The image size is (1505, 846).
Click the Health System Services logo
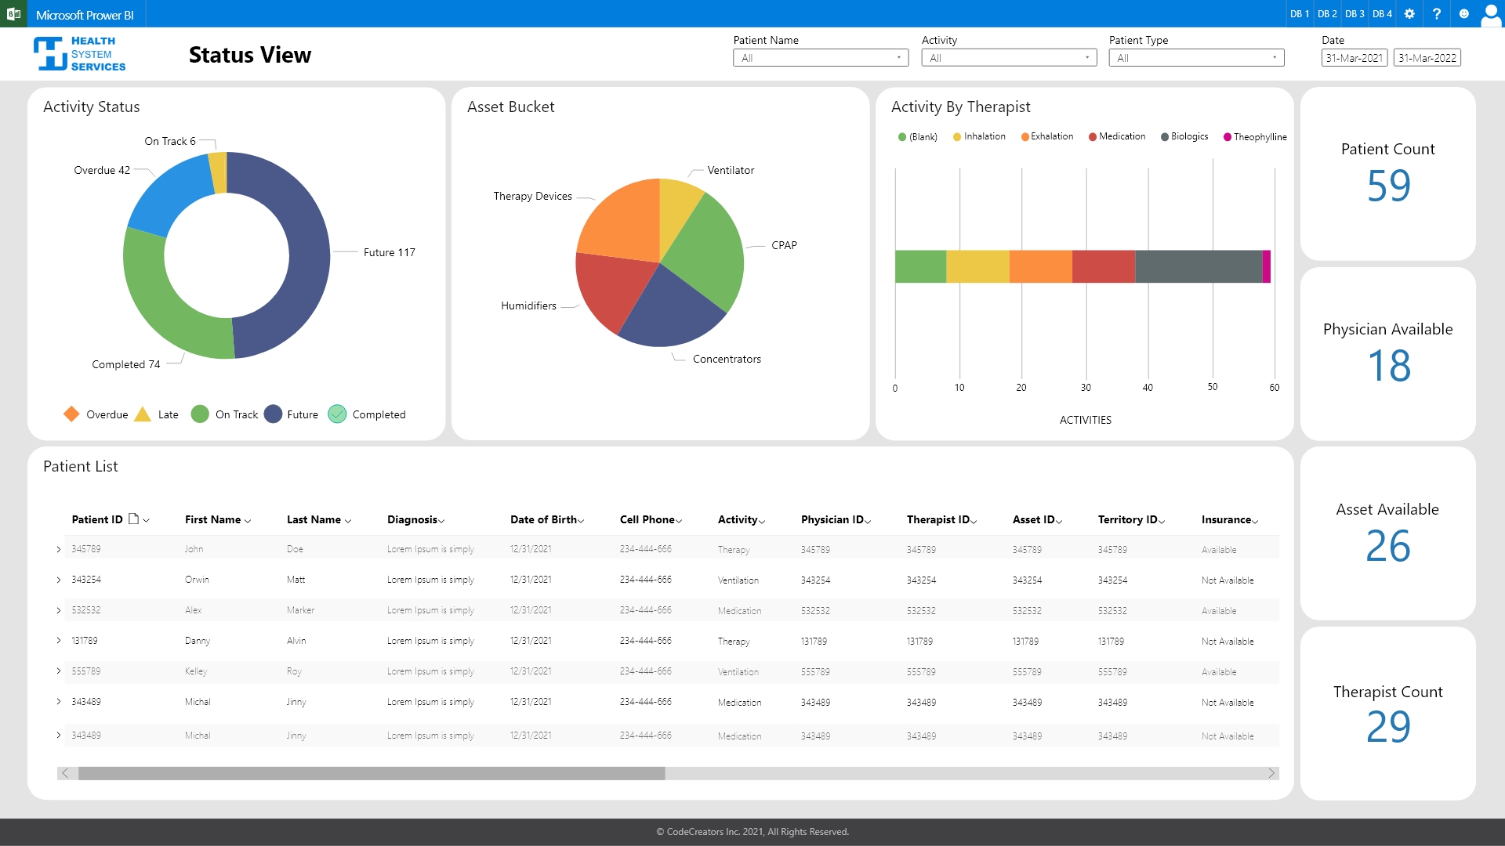(78, 53)
